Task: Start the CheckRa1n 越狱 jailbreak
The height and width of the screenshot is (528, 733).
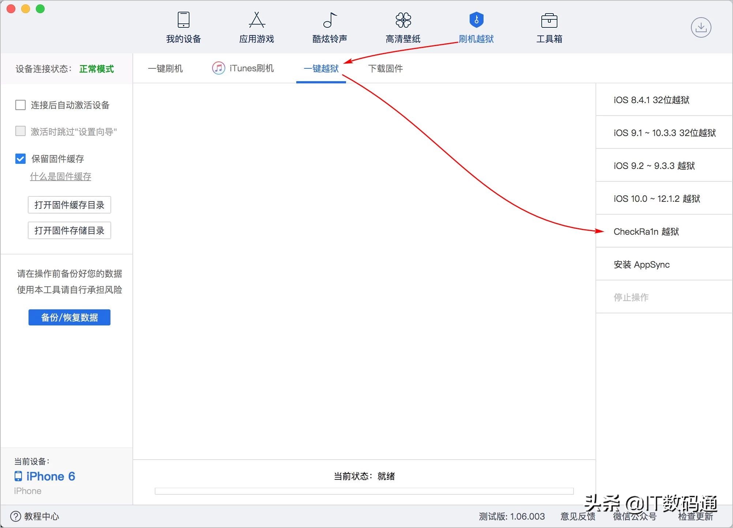Action: (646, 231)
